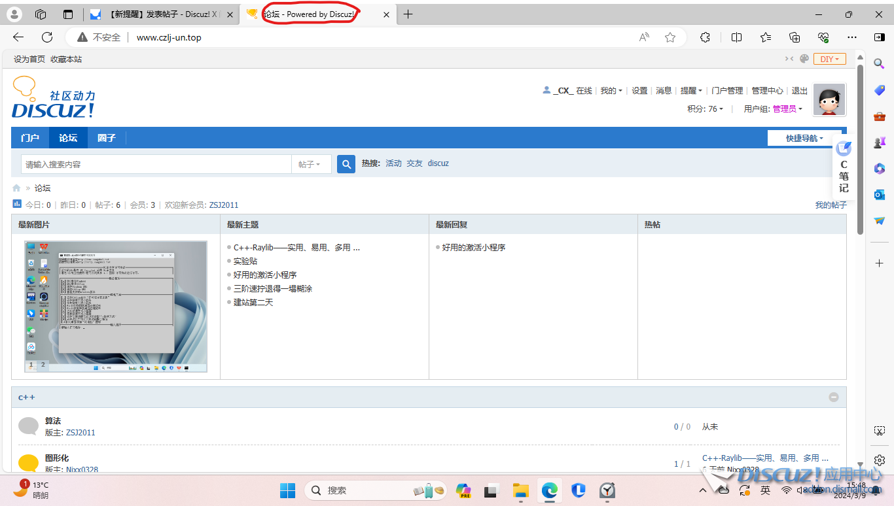Collapse the c++ forum category
The height and width of the screenshot is (506, 894).
point(833,397)
